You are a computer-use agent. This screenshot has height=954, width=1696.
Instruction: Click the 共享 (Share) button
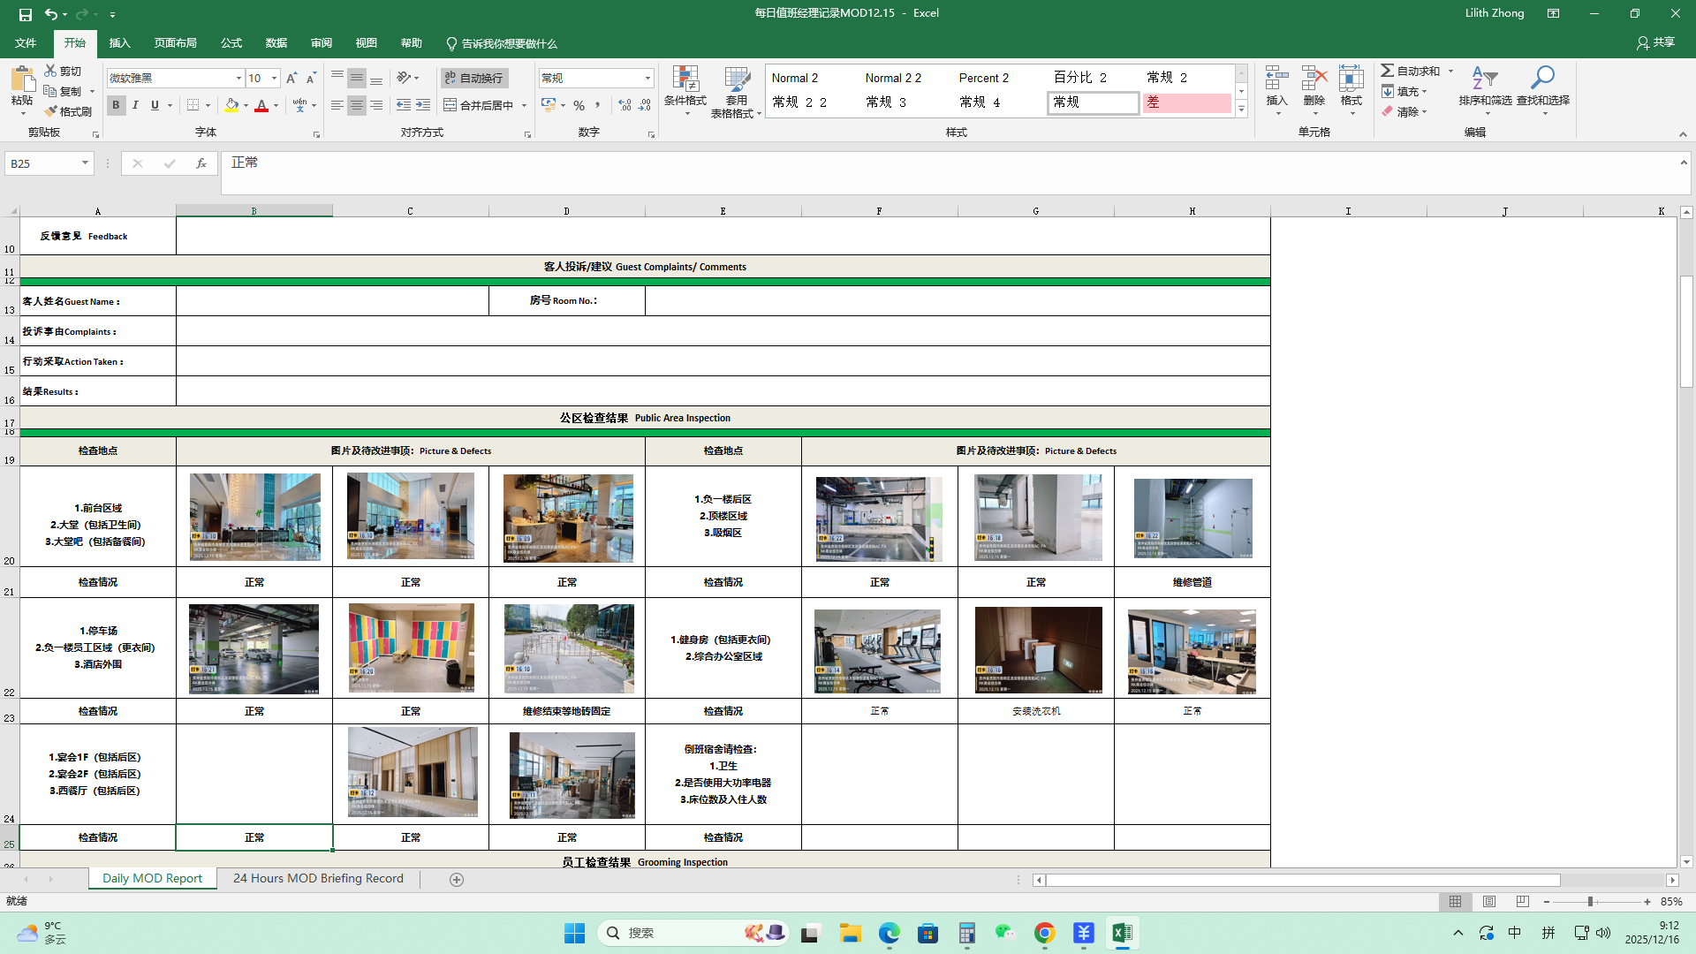point(1655,42)
